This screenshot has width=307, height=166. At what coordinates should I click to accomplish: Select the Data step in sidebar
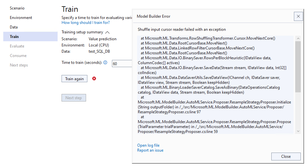click(14, 27)
